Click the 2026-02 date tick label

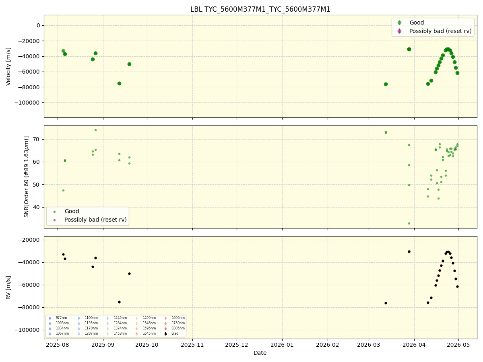pos(328,345)
